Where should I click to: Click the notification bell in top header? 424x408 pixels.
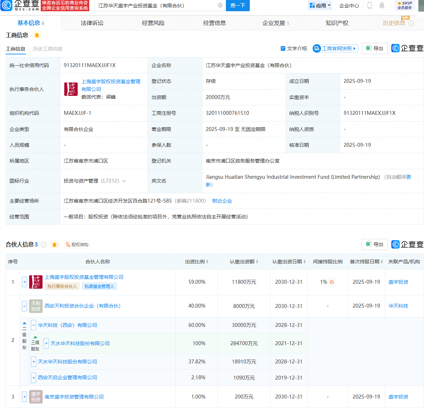(x=382, y=5)
